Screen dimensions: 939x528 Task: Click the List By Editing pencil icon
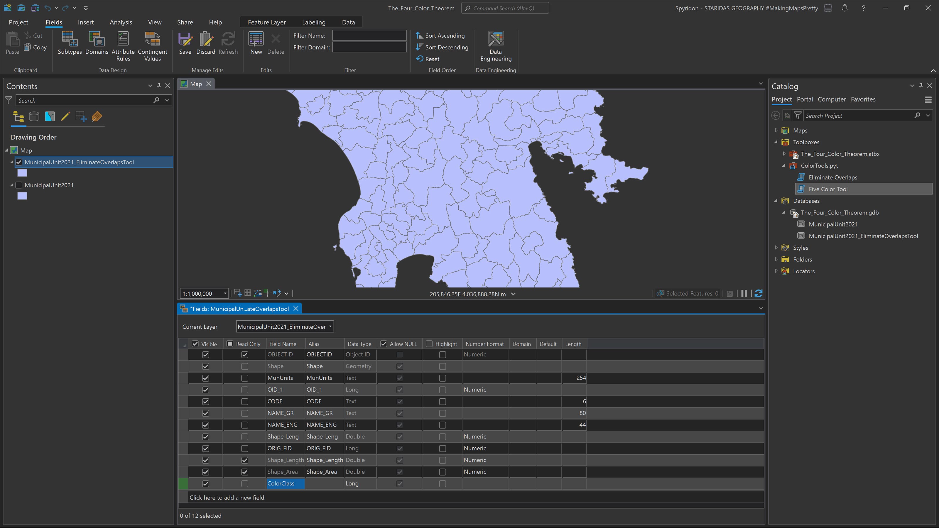(66, 117)
